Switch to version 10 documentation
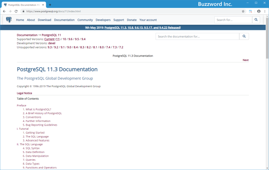Image resolution: width=269 pixels, height=170 pixels. click(64, 39)
